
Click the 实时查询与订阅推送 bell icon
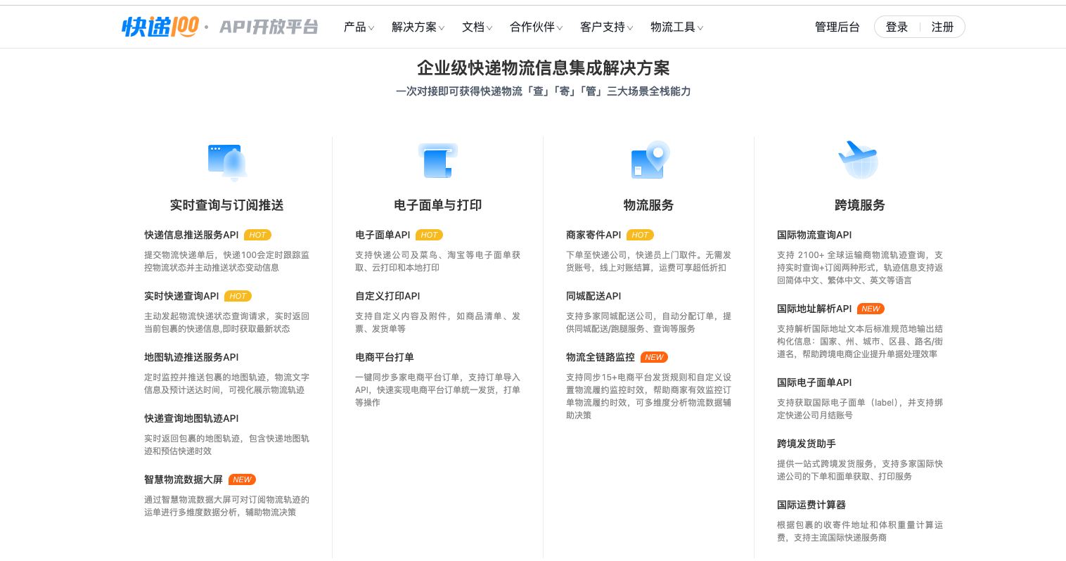point(227,162)
